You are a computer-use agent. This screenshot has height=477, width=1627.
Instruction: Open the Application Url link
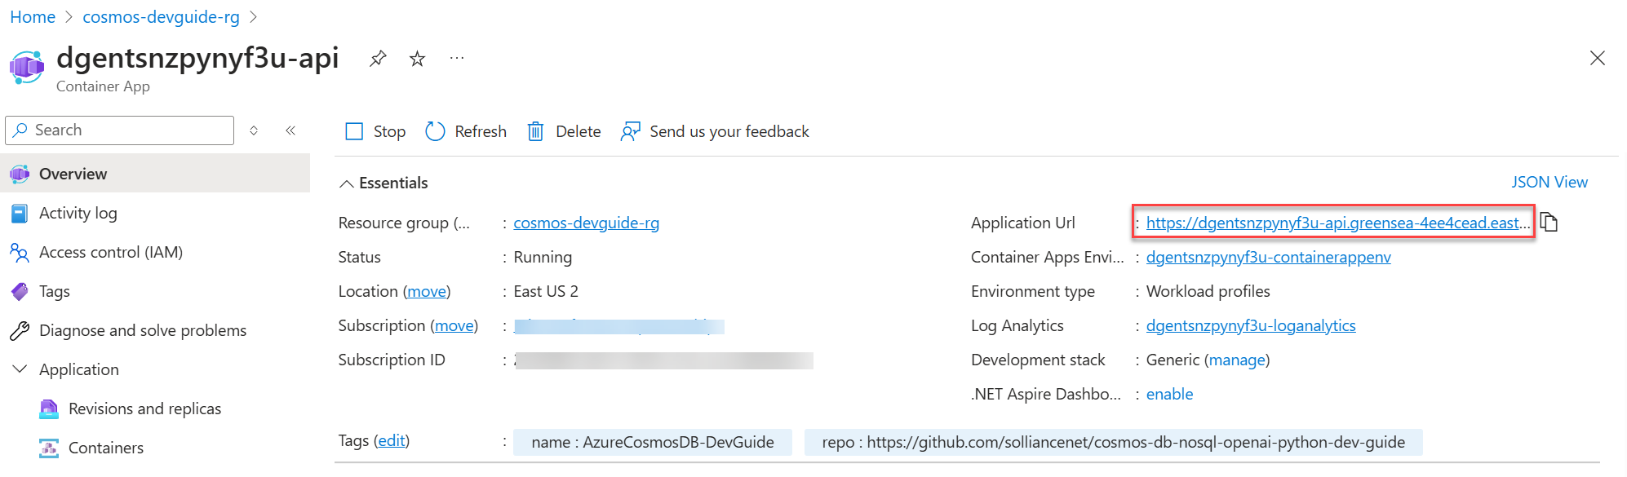[1338, 223]
